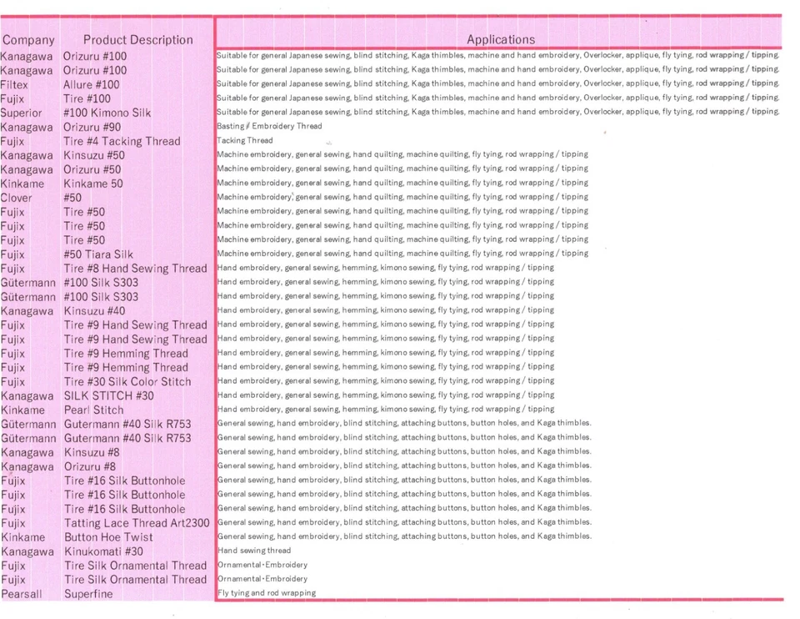Select the Kinsuzu #50 product cell
The image size is (800, 619).
[x=94, y=155]
